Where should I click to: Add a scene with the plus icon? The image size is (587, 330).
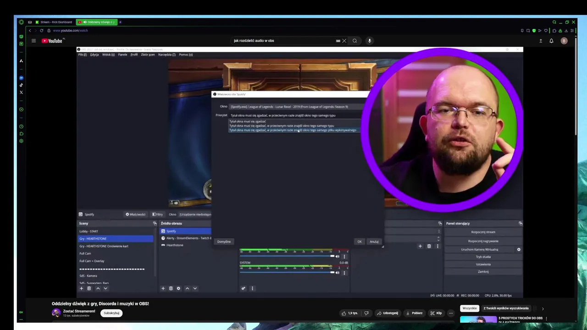click(x=82, y=288)
